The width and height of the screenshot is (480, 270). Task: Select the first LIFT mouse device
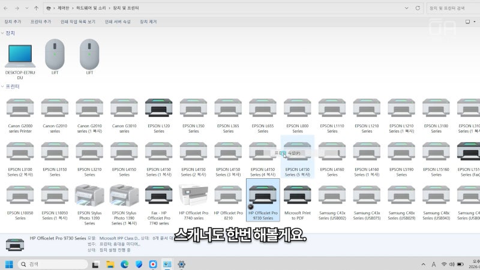click(55, 57)
